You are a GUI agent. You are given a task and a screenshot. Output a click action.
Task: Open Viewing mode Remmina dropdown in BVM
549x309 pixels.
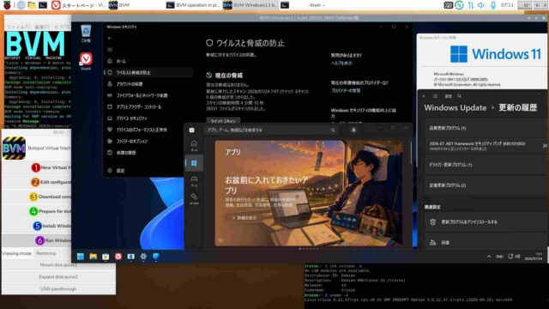pyautogui.click(x=52, y=253)
